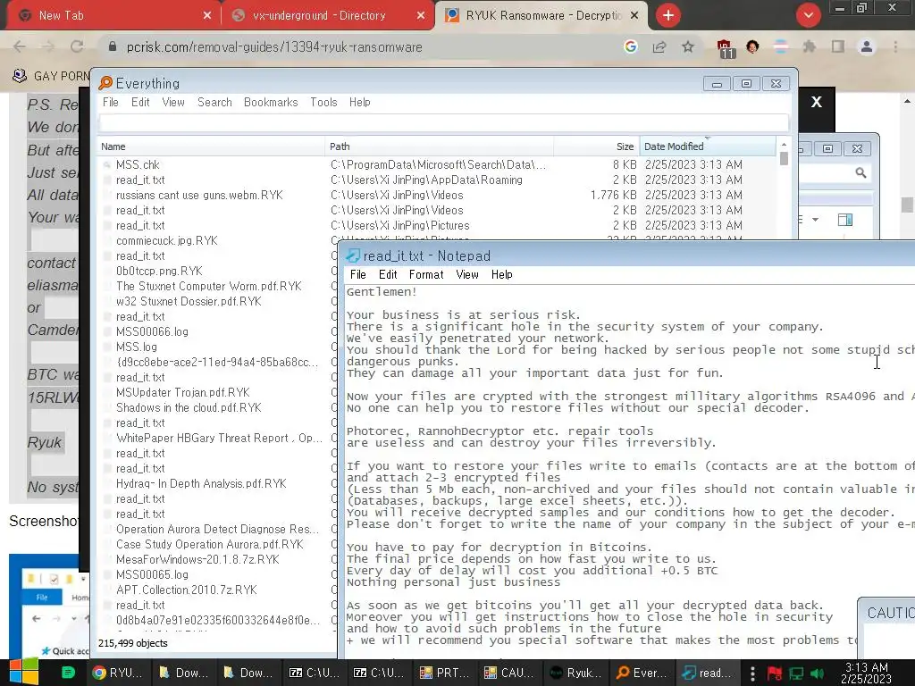Image resolution: width=915 pixels, height=686 pixels.
Task: Toggle preview pane icon in background window
Action: 845,220
